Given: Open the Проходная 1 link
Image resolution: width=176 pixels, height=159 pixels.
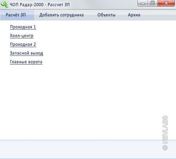Looking at the screenshot, I should (23, 27).
